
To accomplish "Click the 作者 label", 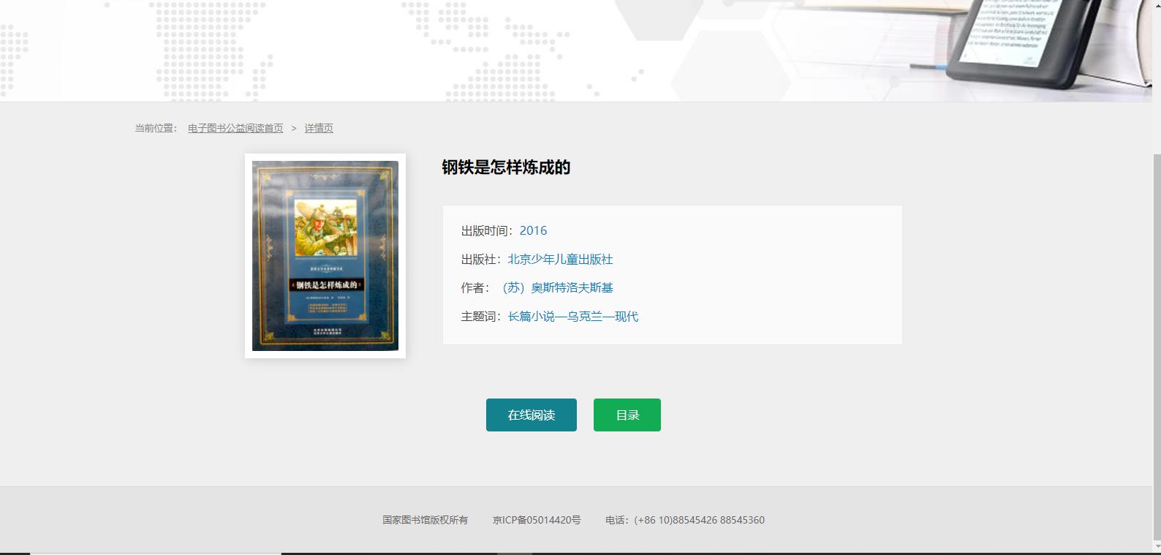I will [475, 287].
